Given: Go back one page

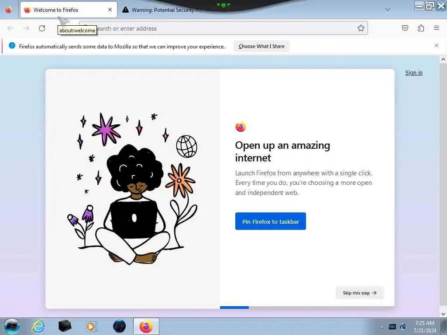Looking at the screenshot, I should point(10,28).
